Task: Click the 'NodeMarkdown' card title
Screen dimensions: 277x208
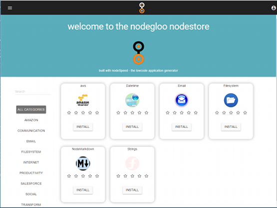Action: click(x=83, y=149)
